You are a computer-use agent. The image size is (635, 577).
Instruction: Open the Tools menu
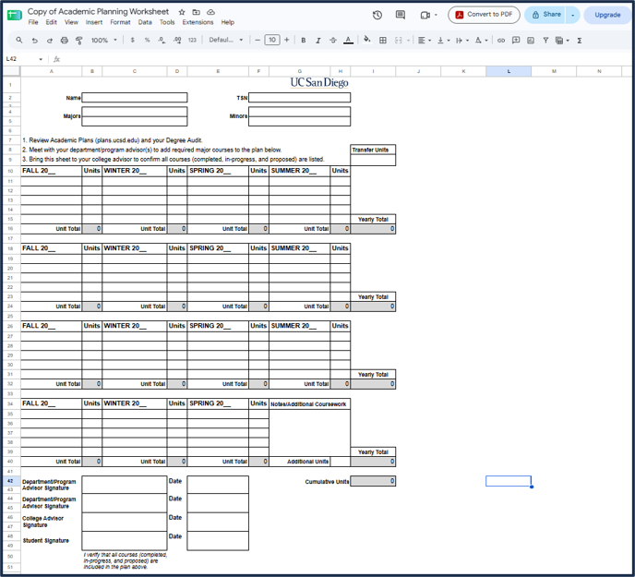pos(167,22)
